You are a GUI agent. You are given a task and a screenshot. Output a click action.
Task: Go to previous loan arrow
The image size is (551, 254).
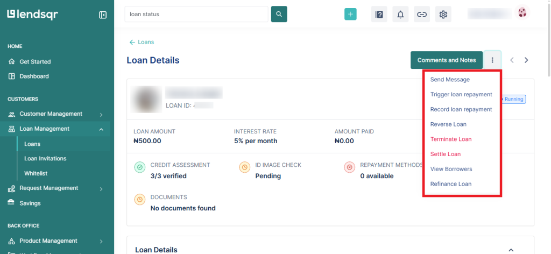tap(512, 60)
